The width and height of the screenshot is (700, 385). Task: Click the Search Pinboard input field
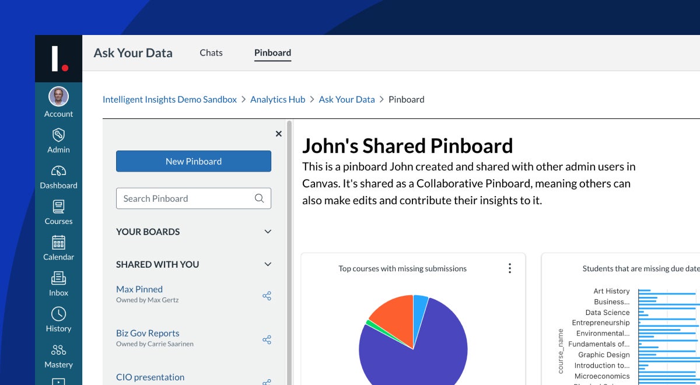point(187,198)
